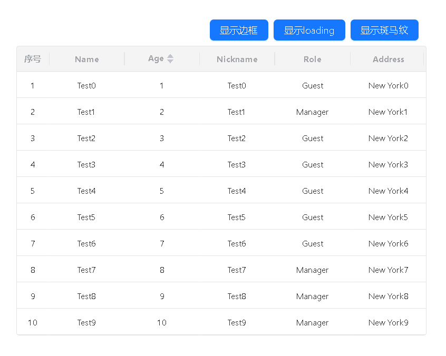The width and height of the screenshot is (446, 356).
Task: Select the Role column header
Action: tap(312, 59)
